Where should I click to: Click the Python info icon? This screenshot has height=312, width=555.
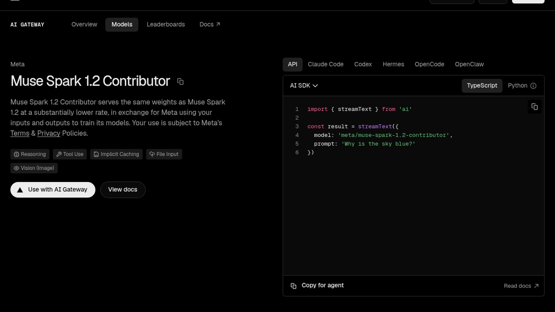point(534,86)
